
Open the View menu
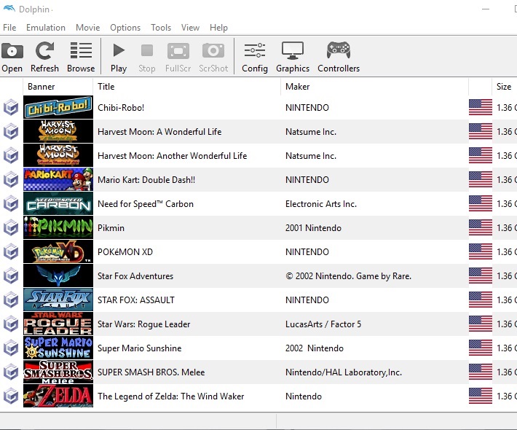190,28
